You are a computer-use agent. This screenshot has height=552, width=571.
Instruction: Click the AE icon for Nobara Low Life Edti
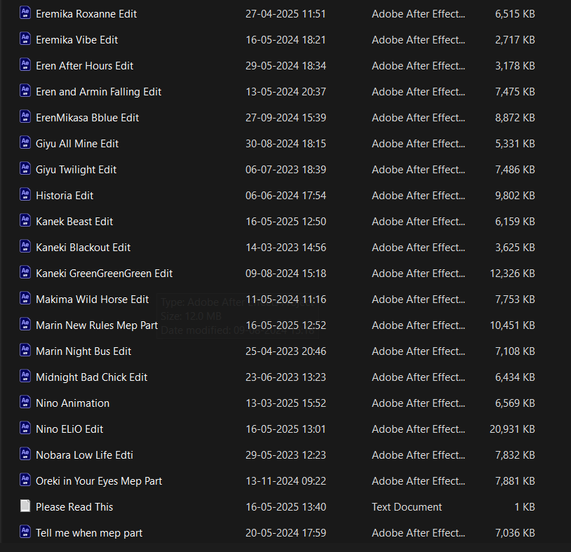25,455
